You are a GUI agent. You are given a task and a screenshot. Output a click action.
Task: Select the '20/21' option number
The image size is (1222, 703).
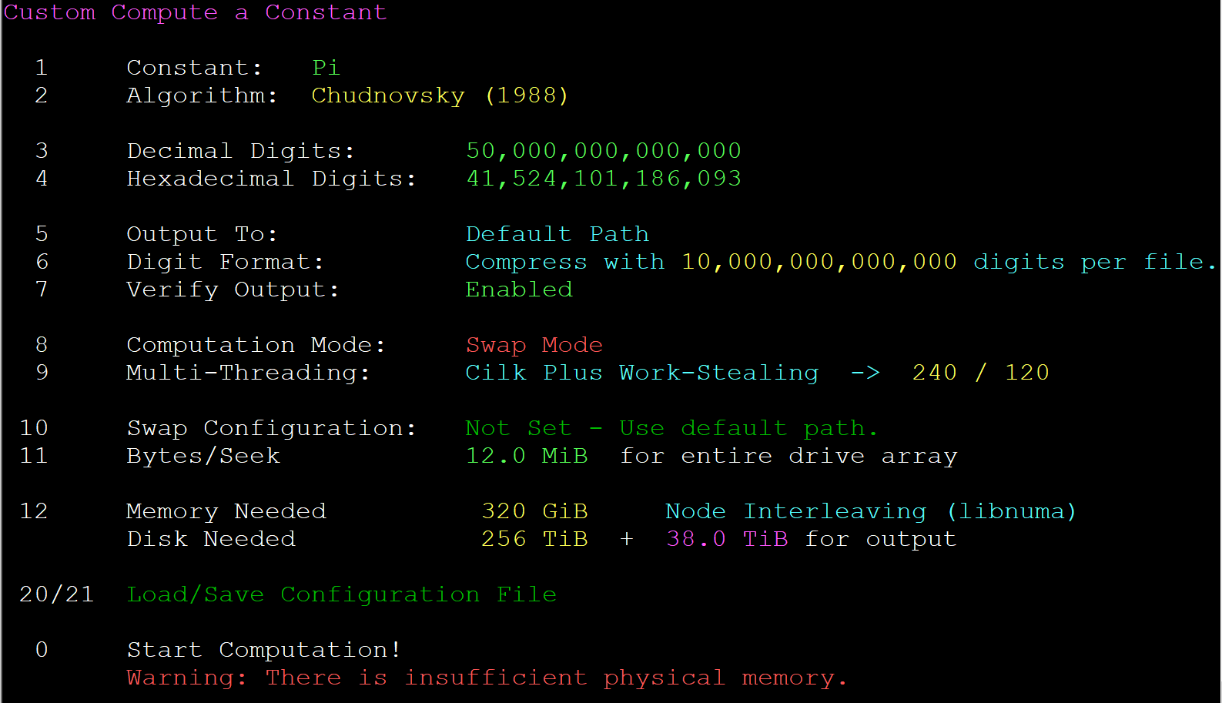[57, 594]
